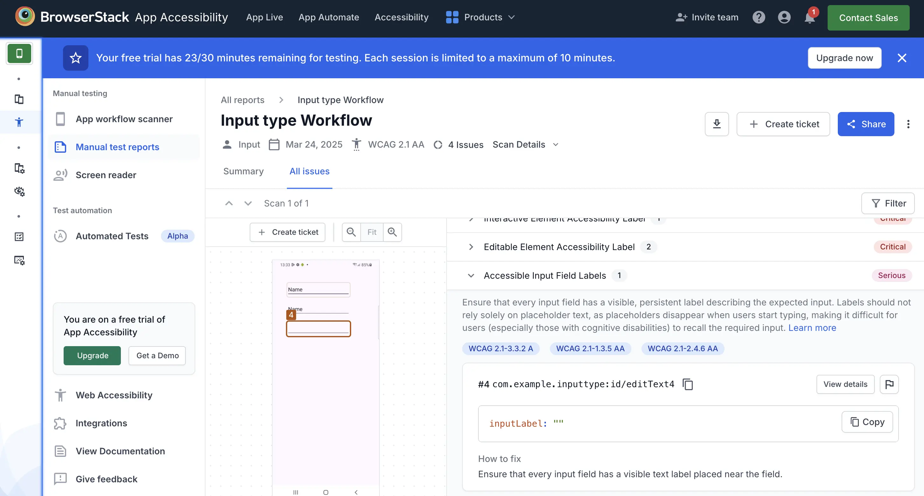Copy the editText4 issue identifier icon
This screenshot has width=924, height=496.
click(x=688, y=384)
